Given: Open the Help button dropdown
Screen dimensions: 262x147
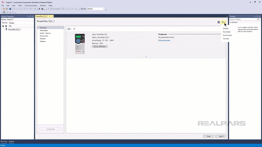Looking at the screenshot, I should (221, 136).
